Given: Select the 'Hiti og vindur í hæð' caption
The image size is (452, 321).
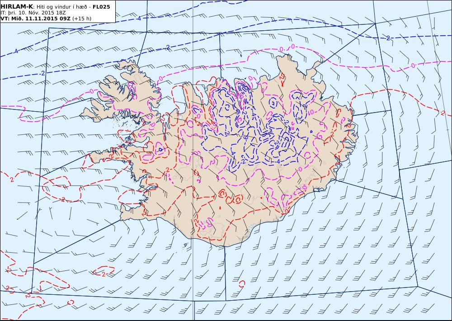Looking at the screenshot, I should coord(62,7).
